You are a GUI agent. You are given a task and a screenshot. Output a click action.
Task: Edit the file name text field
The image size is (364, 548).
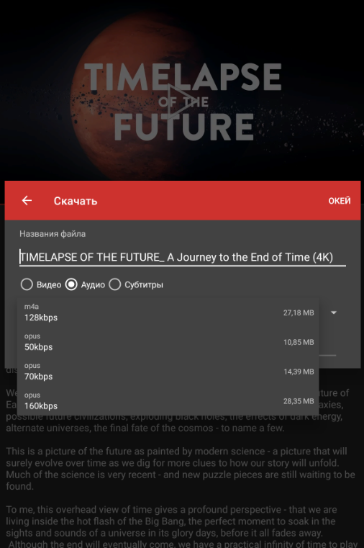pyautogui.click(x=183, y=257)
